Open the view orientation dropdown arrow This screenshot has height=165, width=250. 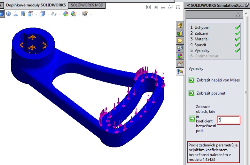[36, 14]
